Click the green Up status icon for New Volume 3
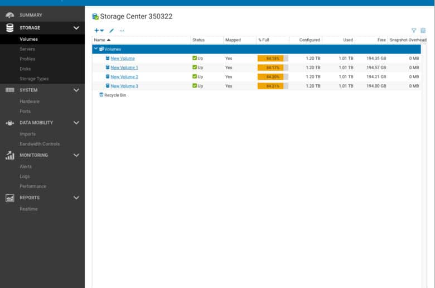 coord(195,85)
